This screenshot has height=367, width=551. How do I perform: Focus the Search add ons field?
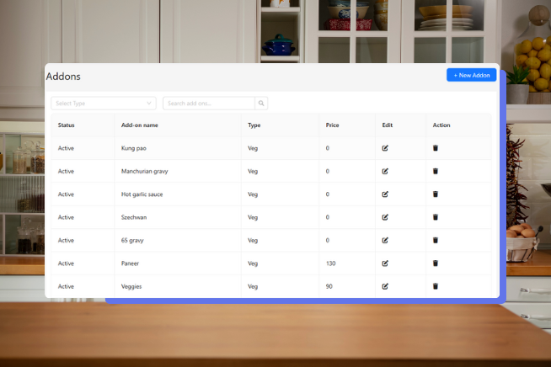point(208,104)
